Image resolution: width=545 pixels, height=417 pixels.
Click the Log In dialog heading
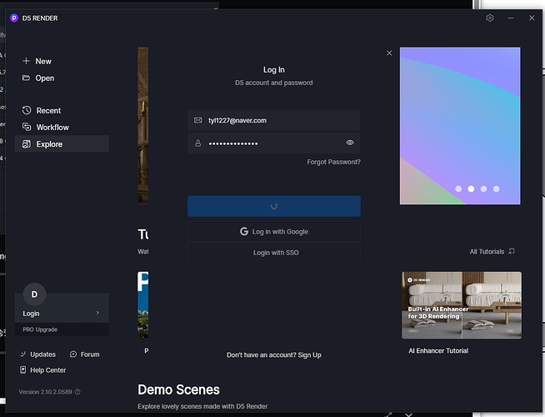coord(274,70)
